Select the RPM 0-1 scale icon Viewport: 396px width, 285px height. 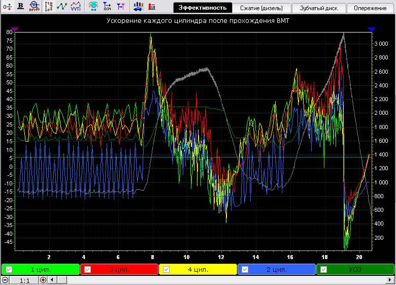coord(49,6)
